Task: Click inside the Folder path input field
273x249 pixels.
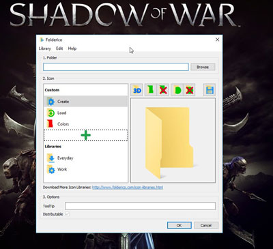Action: point(116,67)
